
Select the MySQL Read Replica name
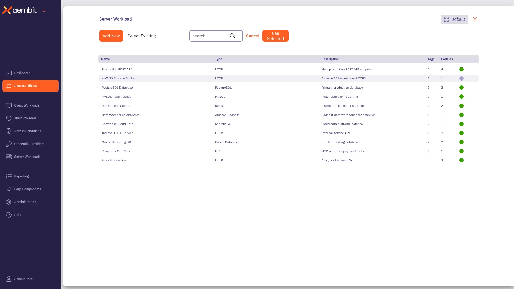[x=116, y=97]
